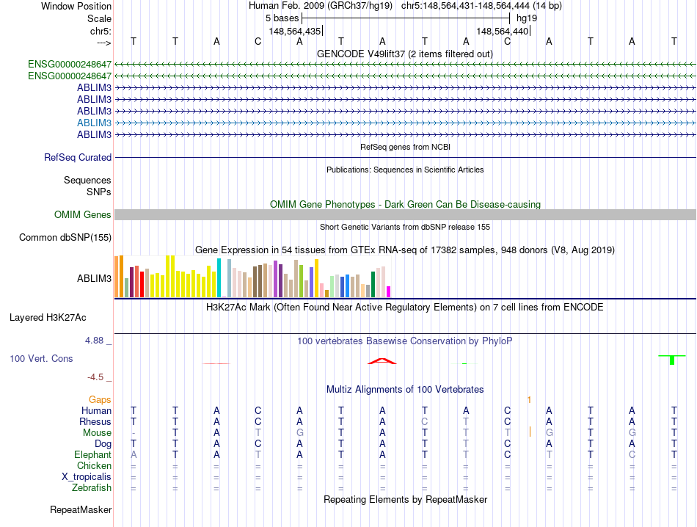Open the RefSeq Curated track label

pos(78,157)
